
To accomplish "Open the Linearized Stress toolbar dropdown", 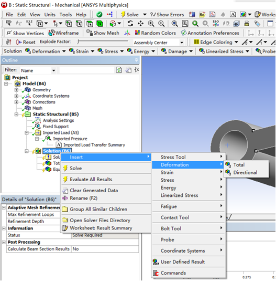I will [247, 51].
